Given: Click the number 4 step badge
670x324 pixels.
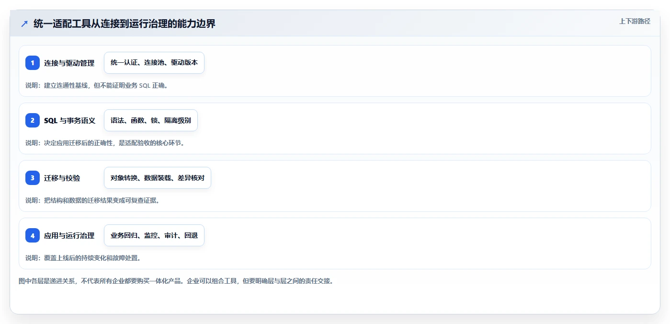Looking at the screenshot, I should 33,235.
